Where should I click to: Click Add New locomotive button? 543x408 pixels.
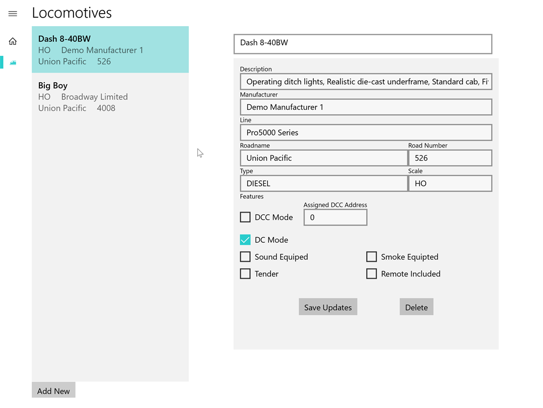click(53, 391)
